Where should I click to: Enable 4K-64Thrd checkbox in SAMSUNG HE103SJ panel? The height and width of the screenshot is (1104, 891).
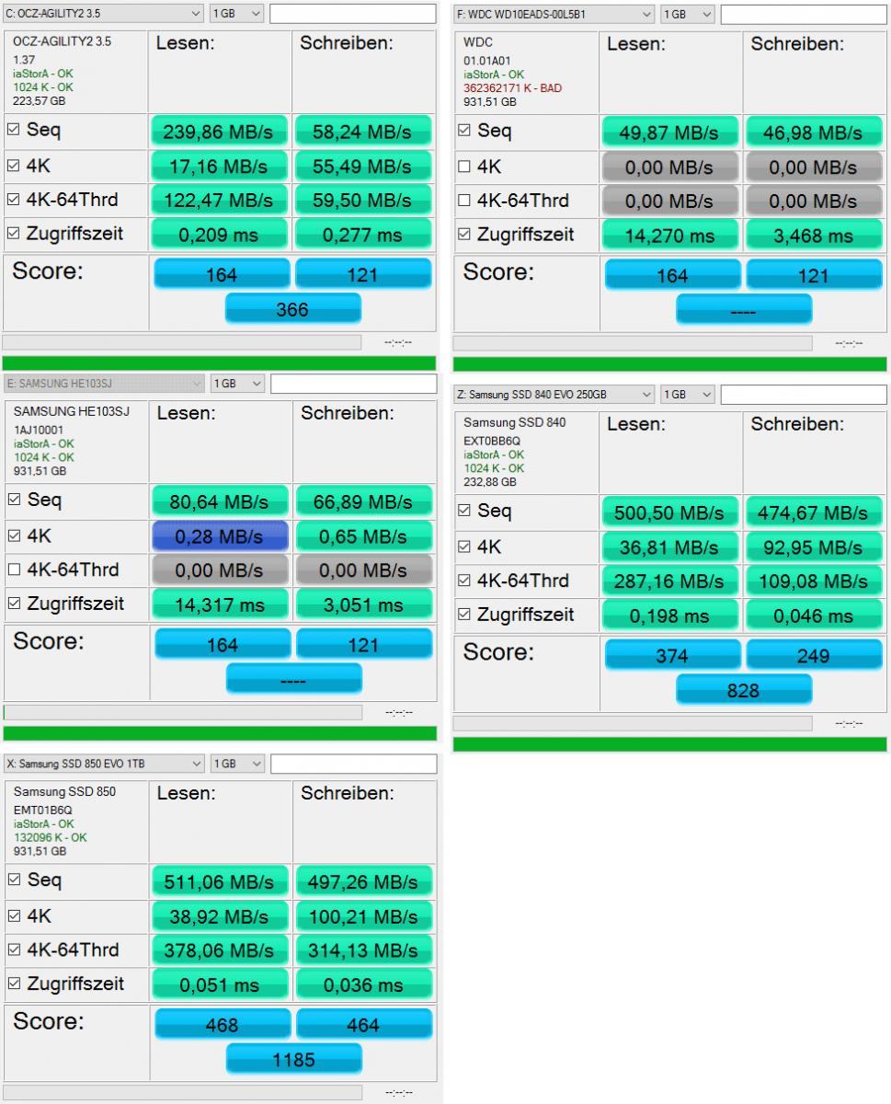click(14, 570)
